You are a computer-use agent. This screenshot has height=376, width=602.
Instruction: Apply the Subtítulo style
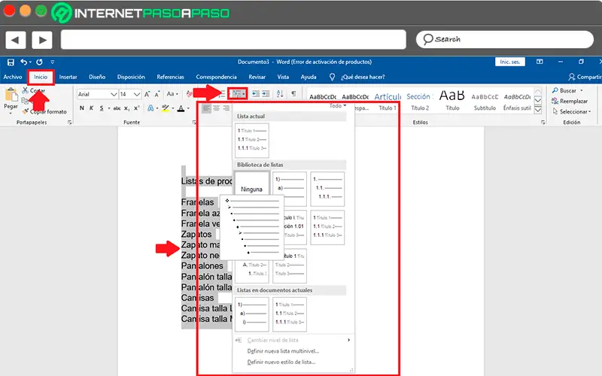pyautogui.click(x=485, y=102)
